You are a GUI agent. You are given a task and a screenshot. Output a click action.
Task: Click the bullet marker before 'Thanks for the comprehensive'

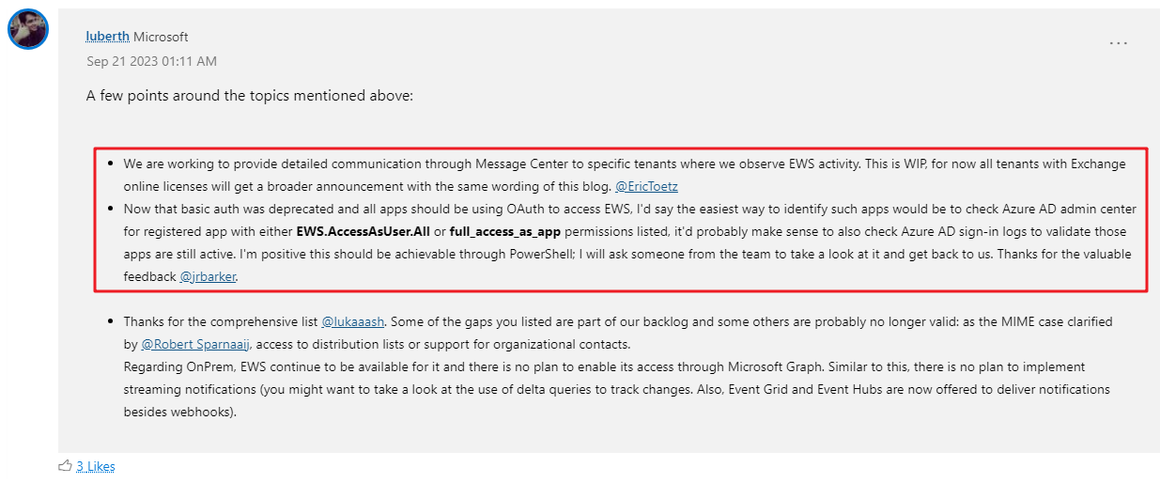[x=111, y=321]
